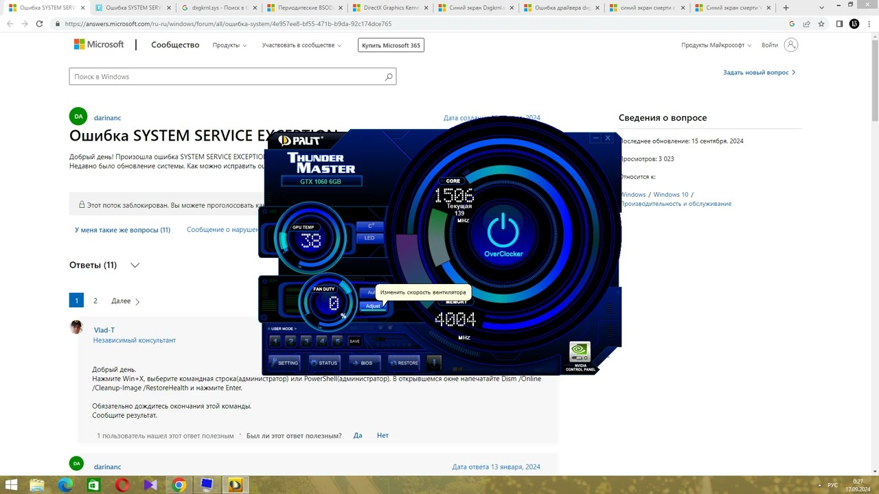Open File Explorer from taskbar
This screenshot has width=879, height=494.
click(x=36, y=485)
